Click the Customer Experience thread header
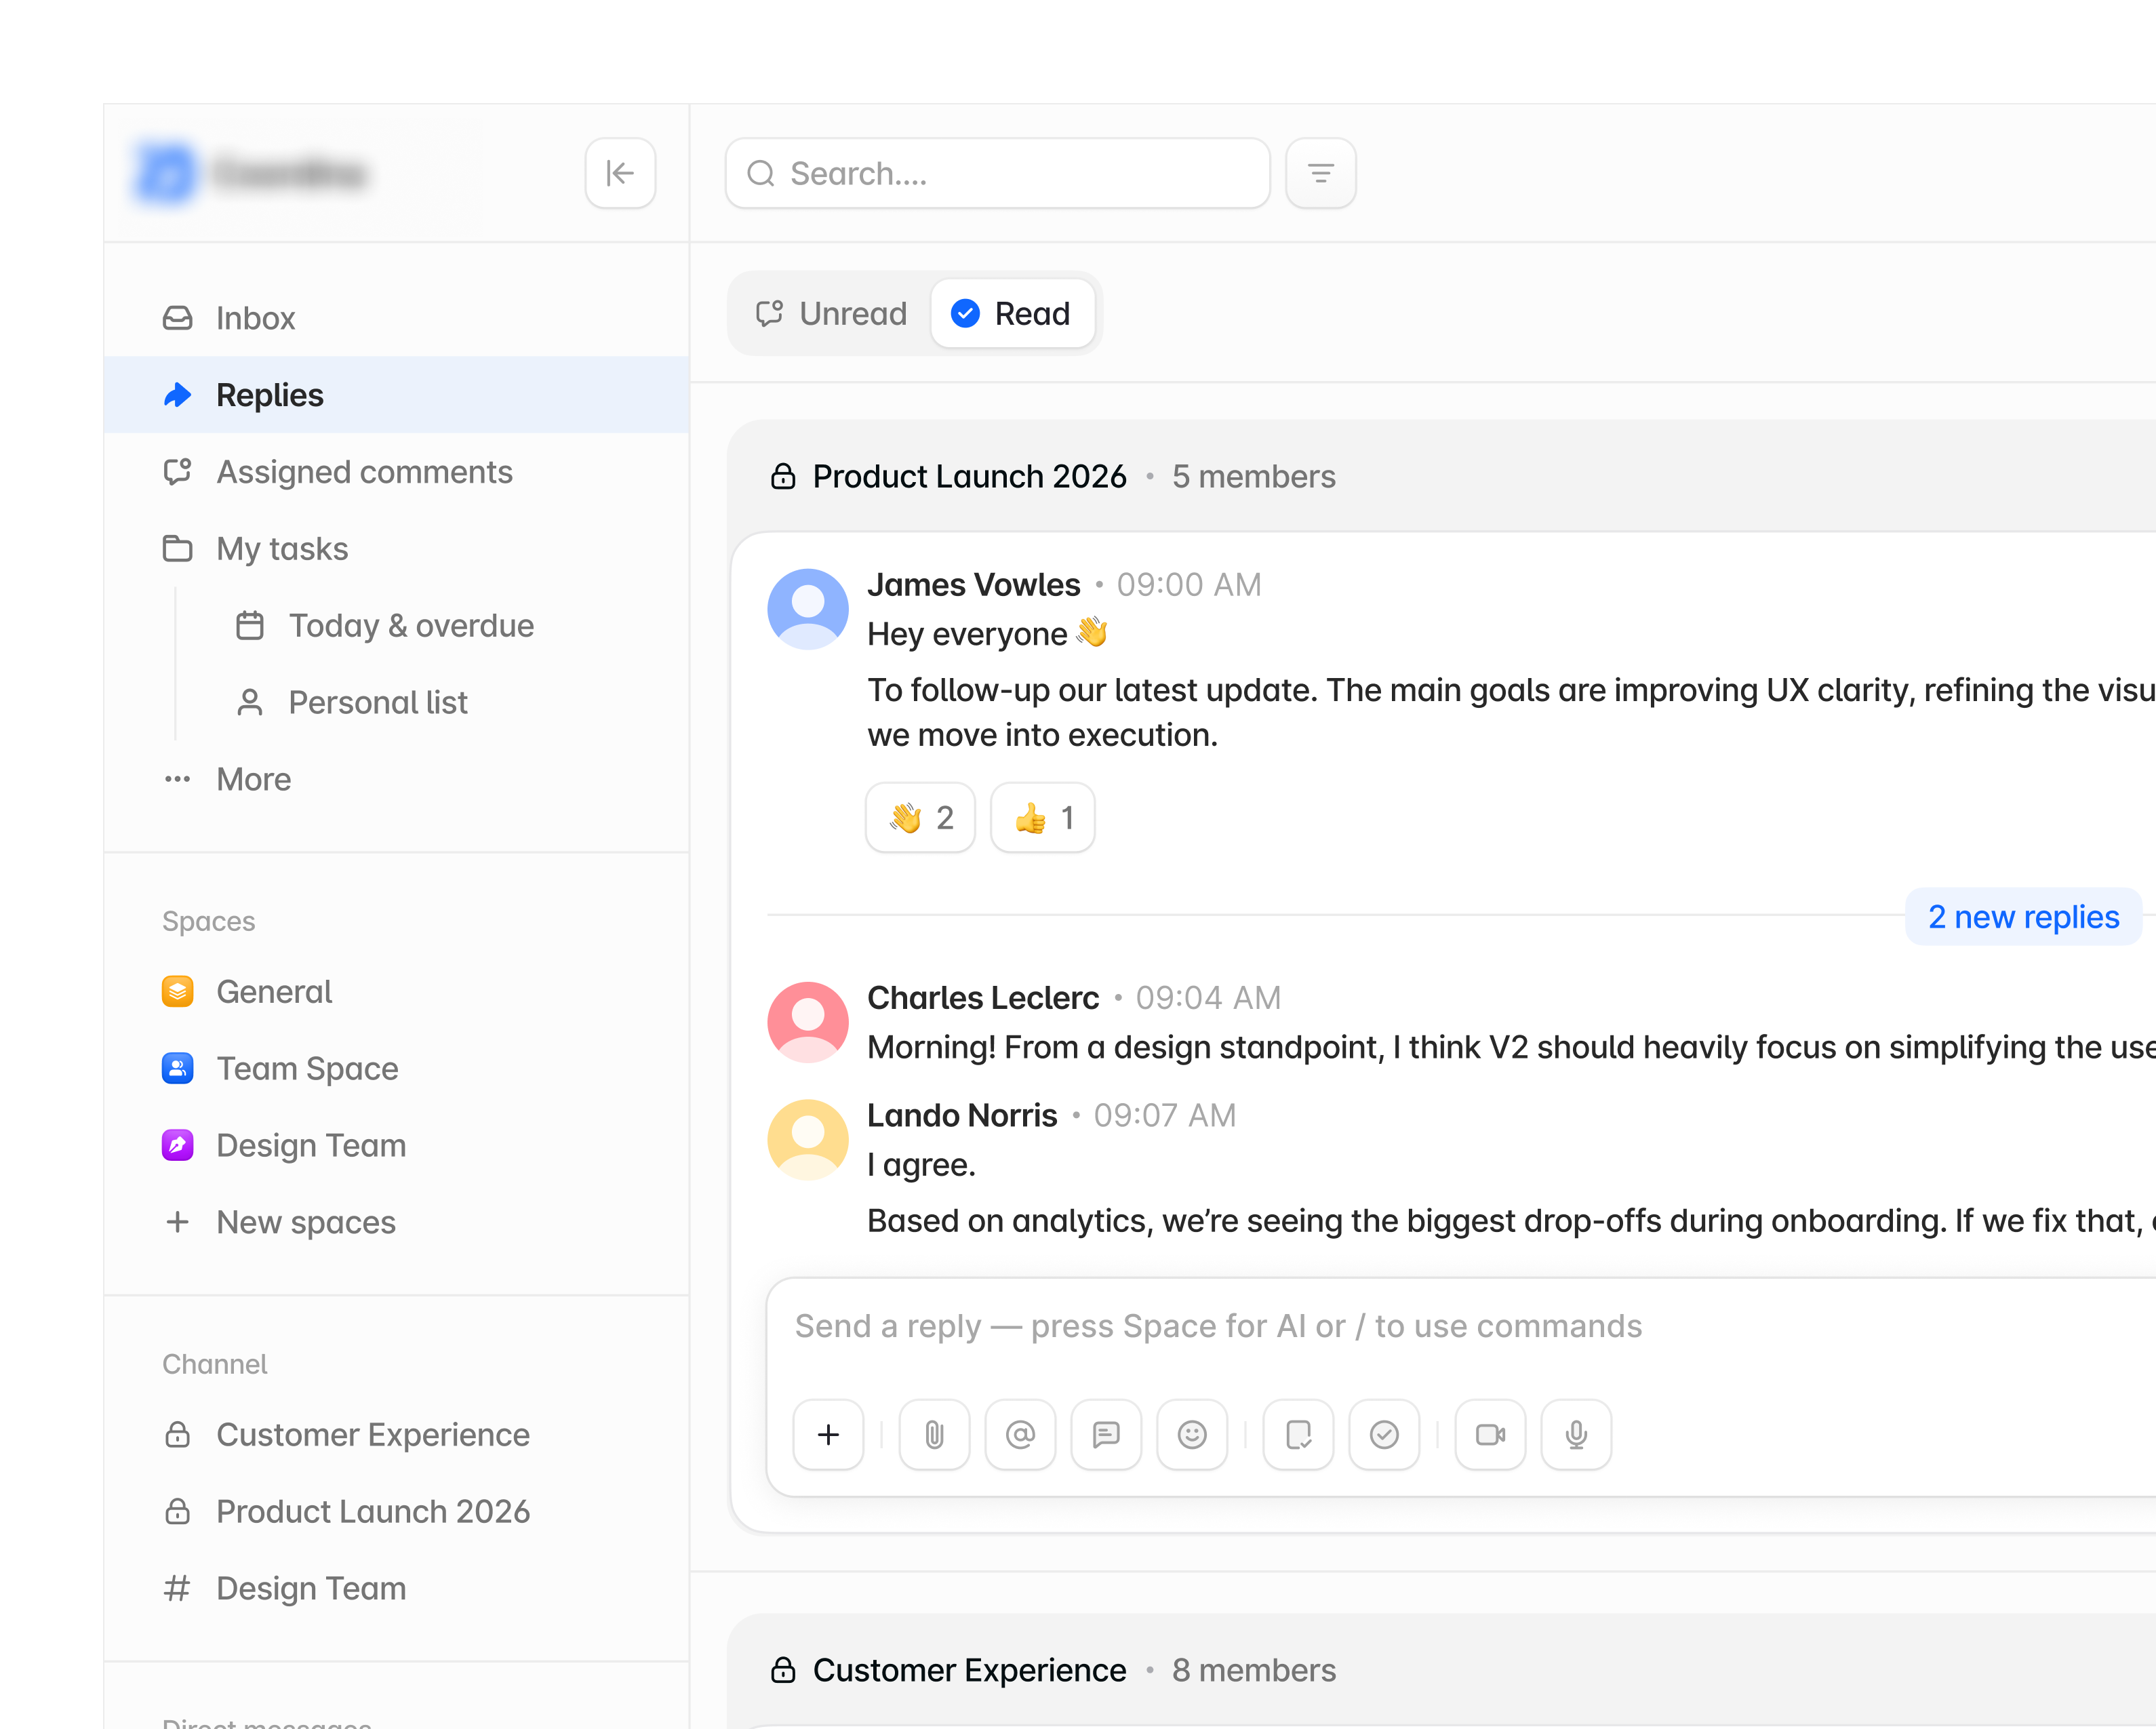The image size is (2156, 1729). point(969,1670)
